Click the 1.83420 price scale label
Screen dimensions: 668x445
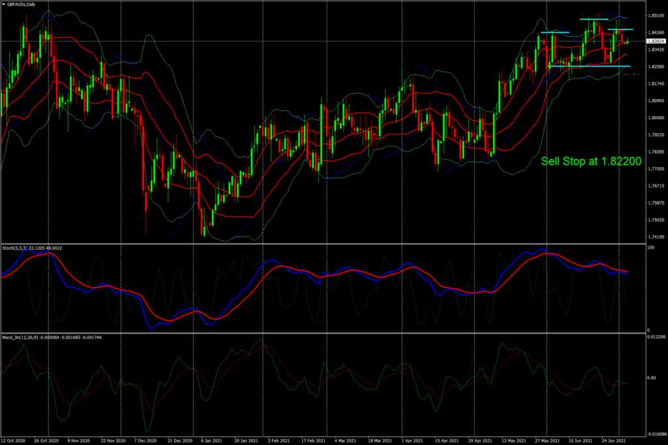click(x=656, y=50)
